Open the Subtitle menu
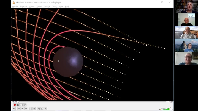This screenshot has width=198, height=111. click(47, 6)
